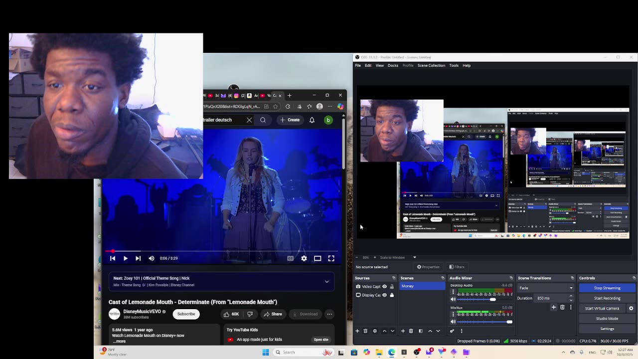Mute Desktop Audio in the mixer
Image resolution: width=638 pixels, height=359 pixels.
[453, 300]
